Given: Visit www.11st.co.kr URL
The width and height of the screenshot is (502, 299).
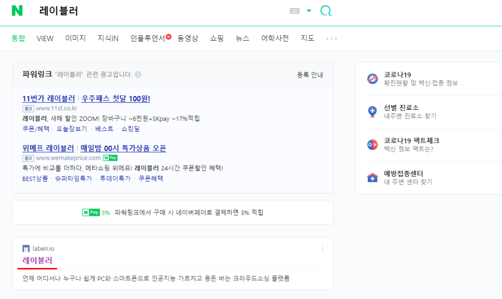Looking at the screenshot, I should (x=57, y=108).
